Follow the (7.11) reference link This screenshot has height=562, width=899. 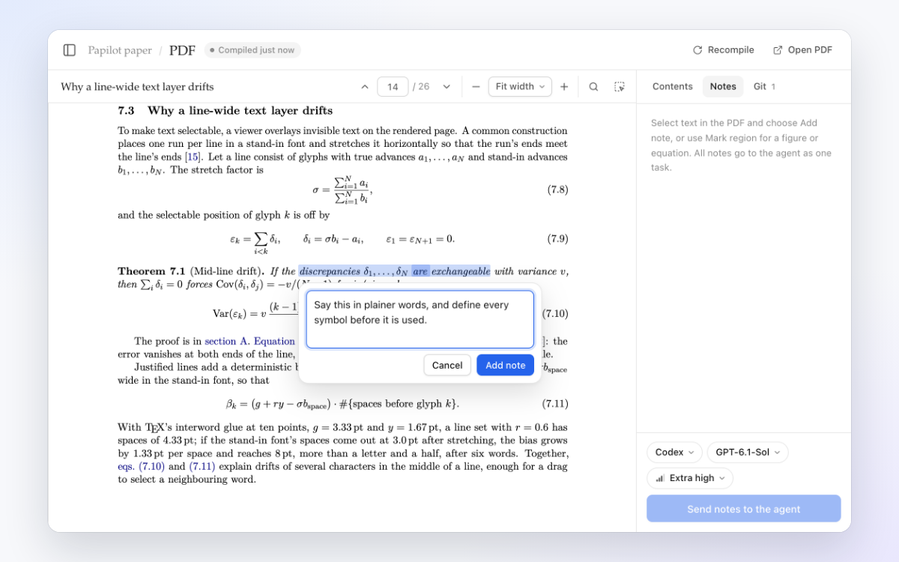click(x=202, y=466)
